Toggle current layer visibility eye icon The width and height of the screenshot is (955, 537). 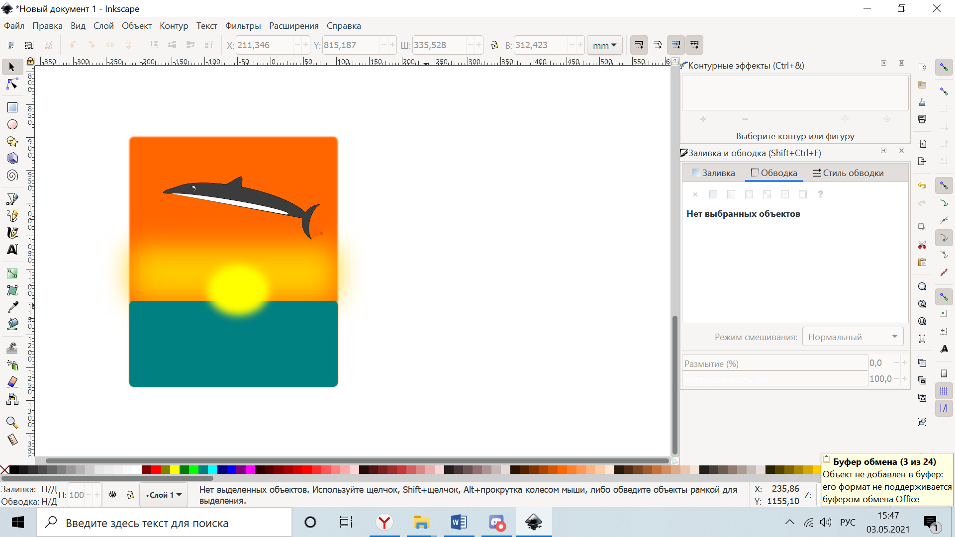tap(113, 495)
